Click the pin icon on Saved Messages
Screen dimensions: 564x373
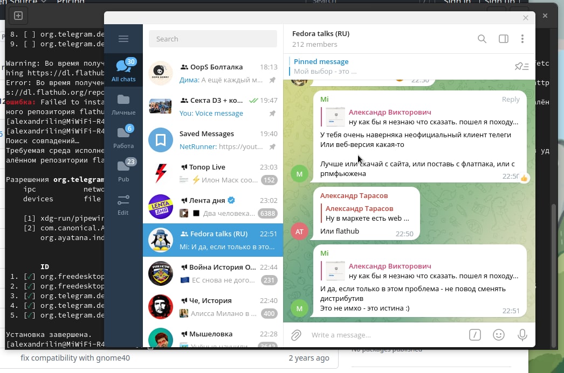pos(273,147)
